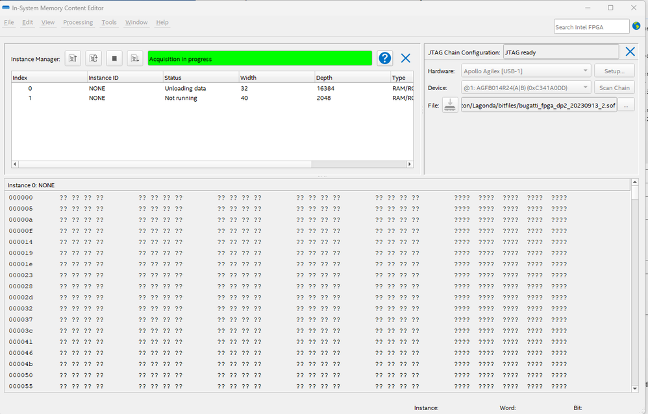
Task: Click the program device download icon beside File
Action: (x=450, y=105)
